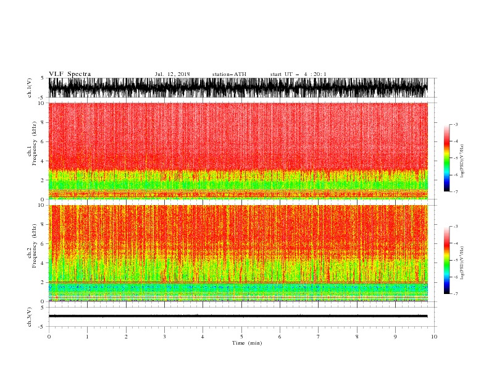Click the ch.2 frequency axis "4" tick label
The image size is (489, 378).
tap(43, 263)
